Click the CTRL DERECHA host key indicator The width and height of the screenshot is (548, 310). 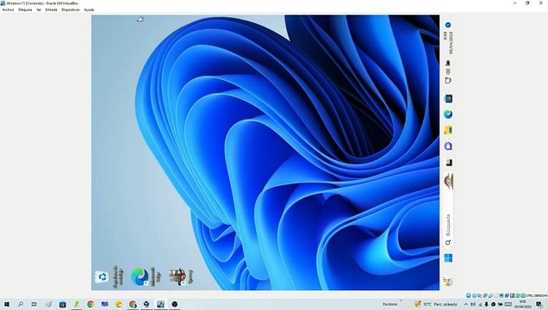click(537, 295)
